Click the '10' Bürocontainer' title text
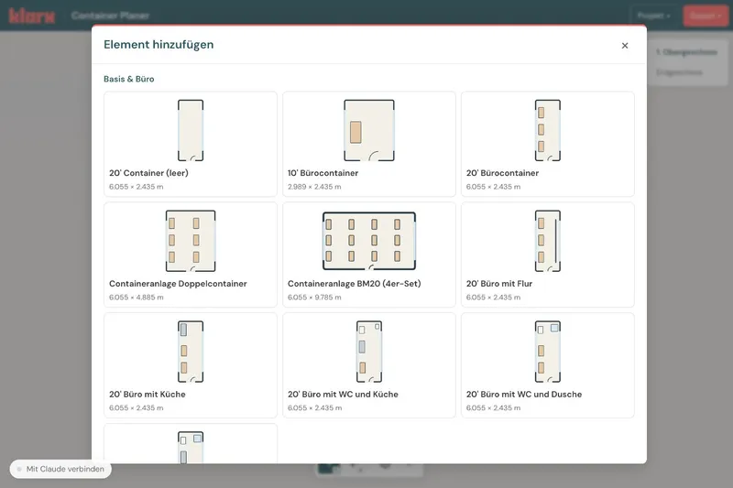 (323, 173)
